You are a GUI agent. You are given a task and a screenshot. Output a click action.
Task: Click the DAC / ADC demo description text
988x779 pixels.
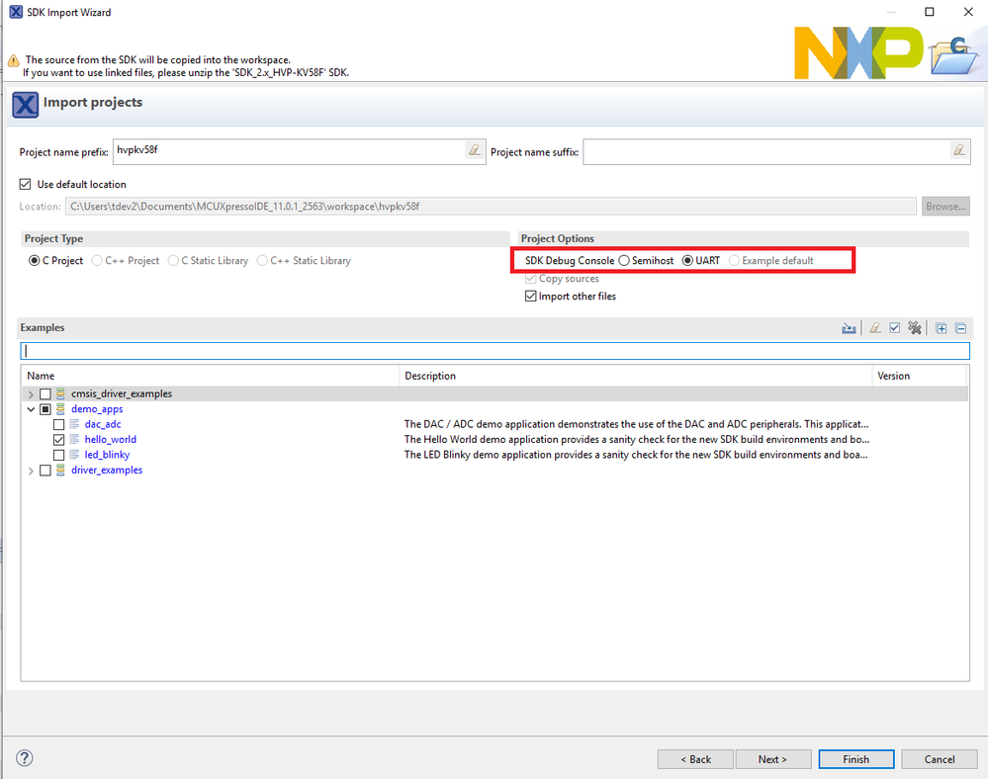click(x=636, y=424)
